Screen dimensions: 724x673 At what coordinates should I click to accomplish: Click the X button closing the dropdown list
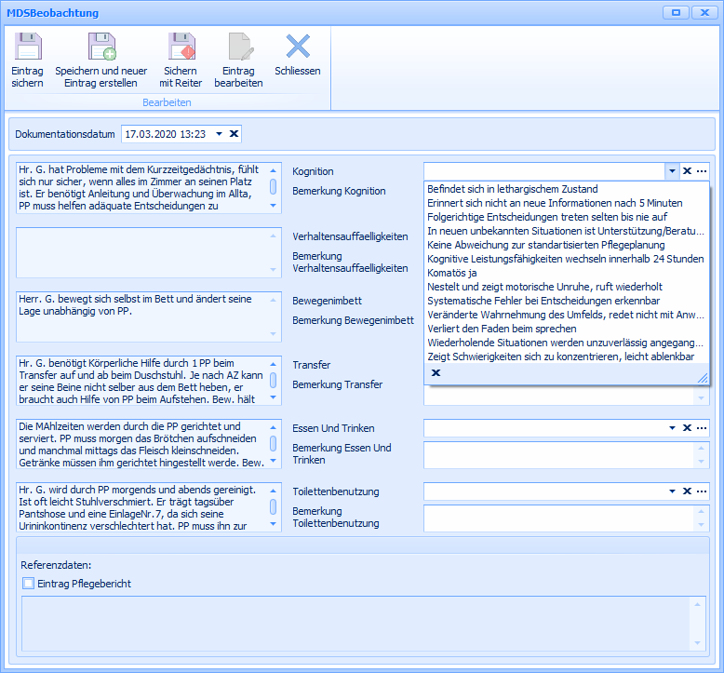436,372
